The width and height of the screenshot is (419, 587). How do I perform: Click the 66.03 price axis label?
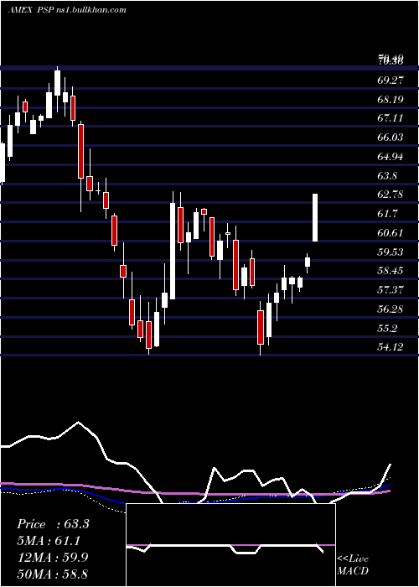click(x=391, y=138)
